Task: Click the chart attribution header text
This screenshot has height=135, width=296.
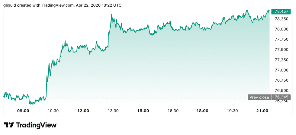Action: pyautogui.click(x=63, y=5)
